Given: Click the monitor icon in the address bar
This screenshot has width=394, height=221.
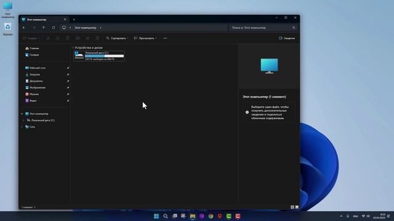Looking at the screenshot, I should (x=64, y=28).
